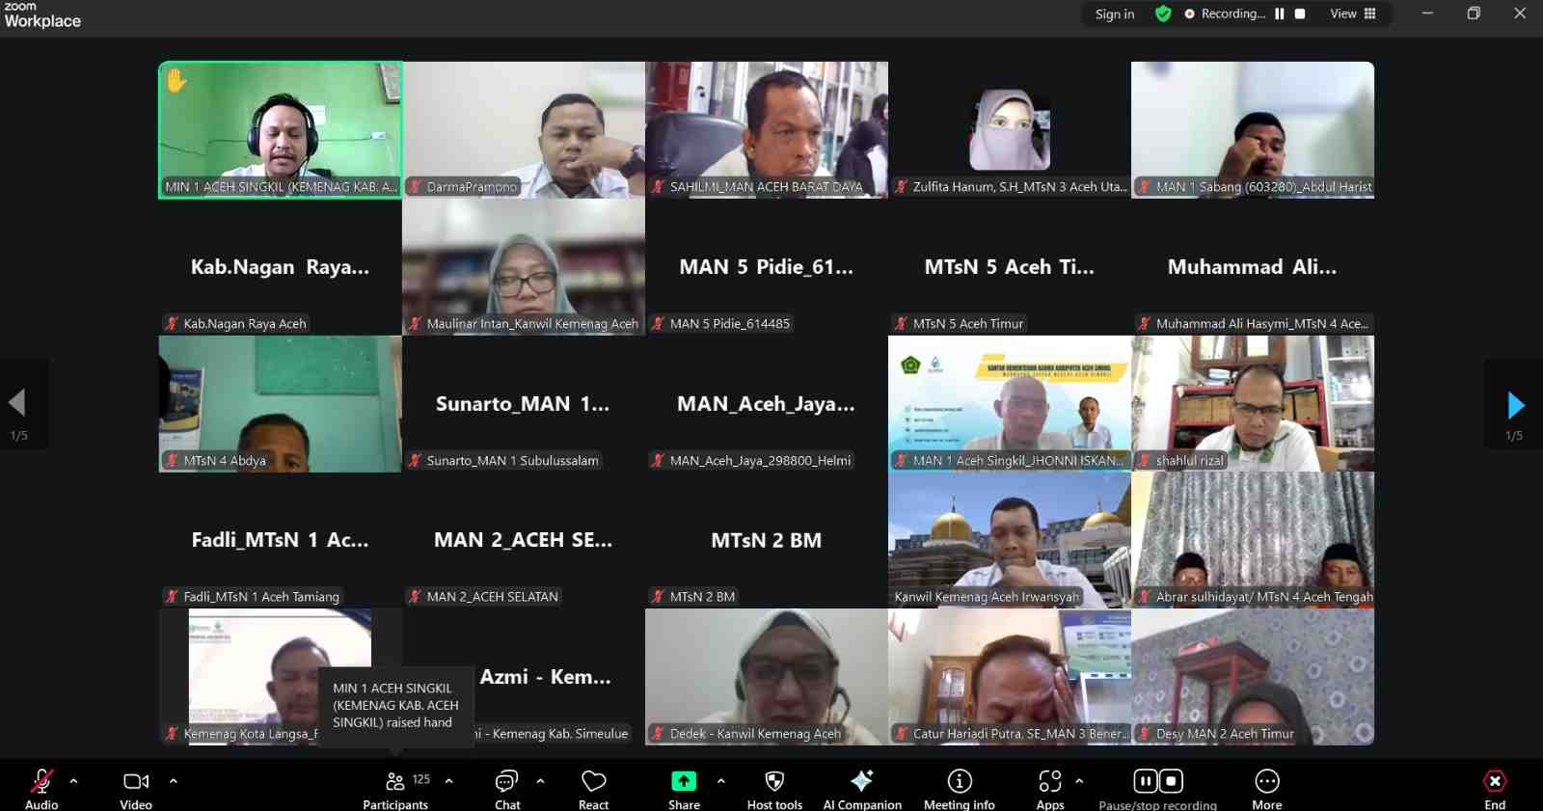Click the green Share screen icon
The height and width of the screenshot is (811, 1543).
[684, 781]
